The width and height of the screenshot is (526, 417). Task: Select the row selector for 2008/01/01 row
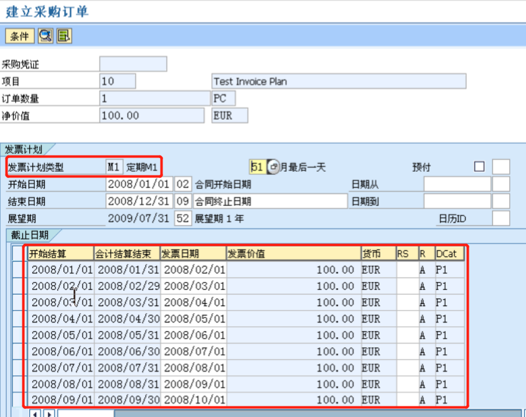[x=19, y=269]
